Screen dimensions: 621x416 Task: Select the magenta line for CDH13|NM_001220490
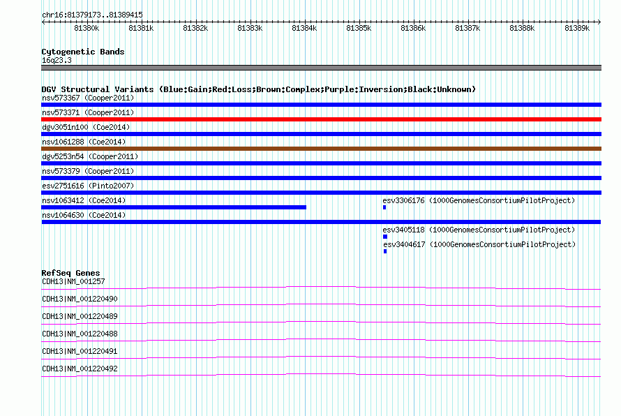[x=321, y=305]
